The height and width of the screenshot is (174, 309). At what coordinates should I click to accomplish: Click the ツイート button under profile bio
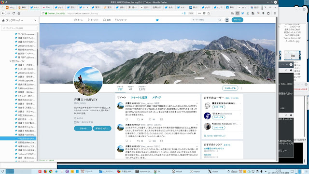click(x=83, y=129)
